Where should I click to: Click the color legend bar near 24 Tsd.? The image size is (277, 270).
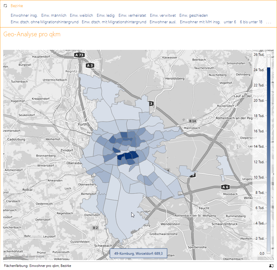pos(269,70)
